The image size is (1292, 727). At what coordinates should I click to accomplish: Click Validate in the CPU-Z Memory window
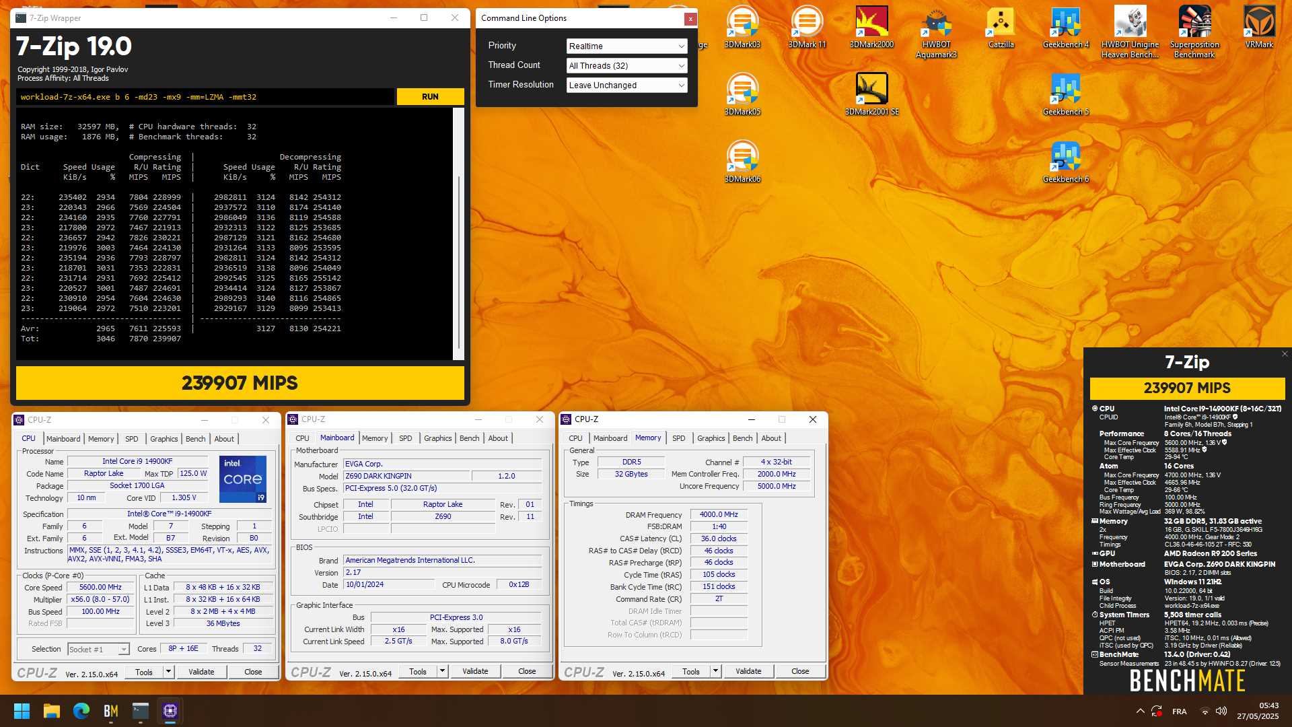coord(748,671)
